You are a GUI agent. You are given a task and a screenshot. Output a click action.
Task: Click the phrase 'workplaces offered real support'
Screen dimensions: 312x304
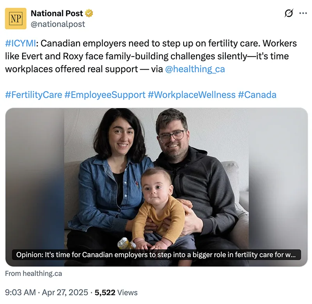pyautogui.click(x=74, y=69)
